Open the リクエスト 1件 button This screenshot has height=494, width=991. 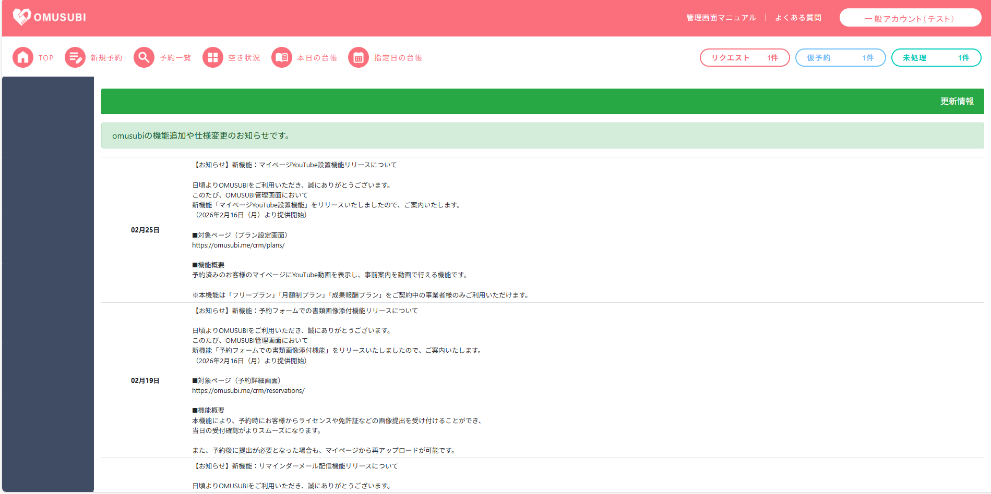[x=745, y=58]
